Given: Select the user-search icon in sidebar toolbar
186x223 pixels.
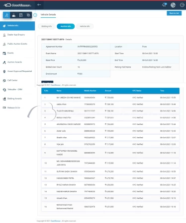Looking at the screenshot, I should tap(6, 15).
